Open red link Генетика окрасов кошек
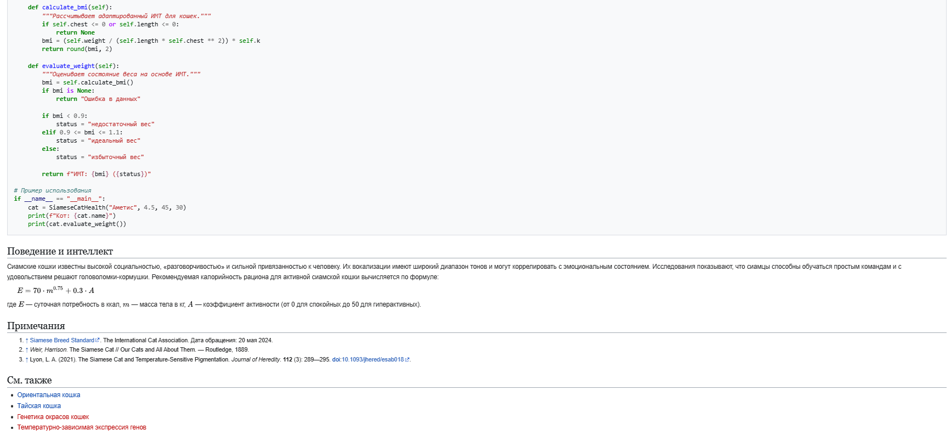This screenshot has width=951, height=435. [53, 417]
